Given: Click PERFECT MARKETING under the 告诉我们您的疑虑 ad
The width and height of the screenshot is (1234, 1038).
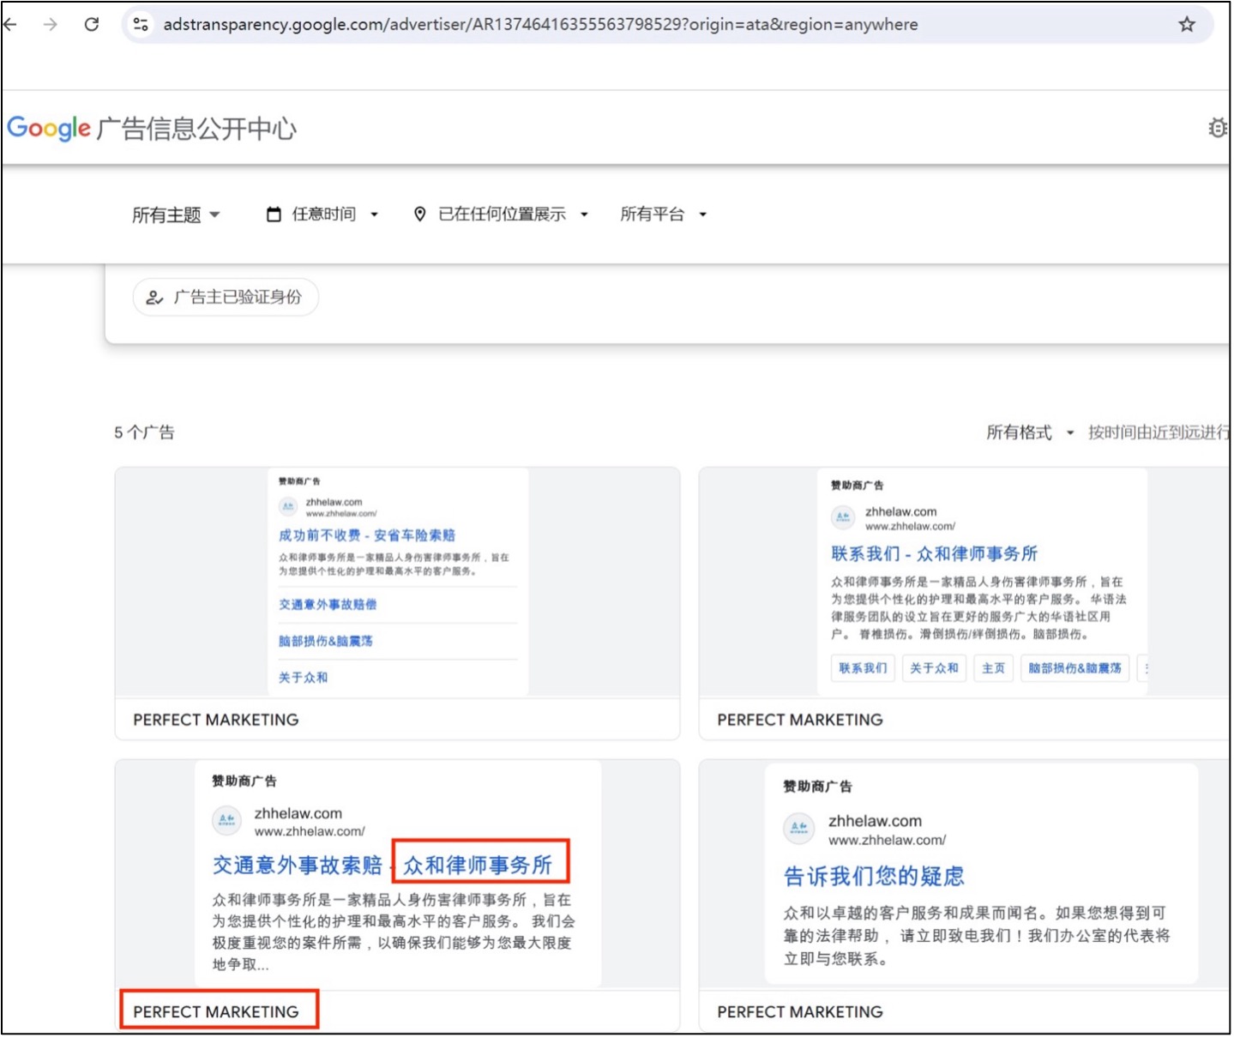Looking at the screenshot, I should point(800,1012).
